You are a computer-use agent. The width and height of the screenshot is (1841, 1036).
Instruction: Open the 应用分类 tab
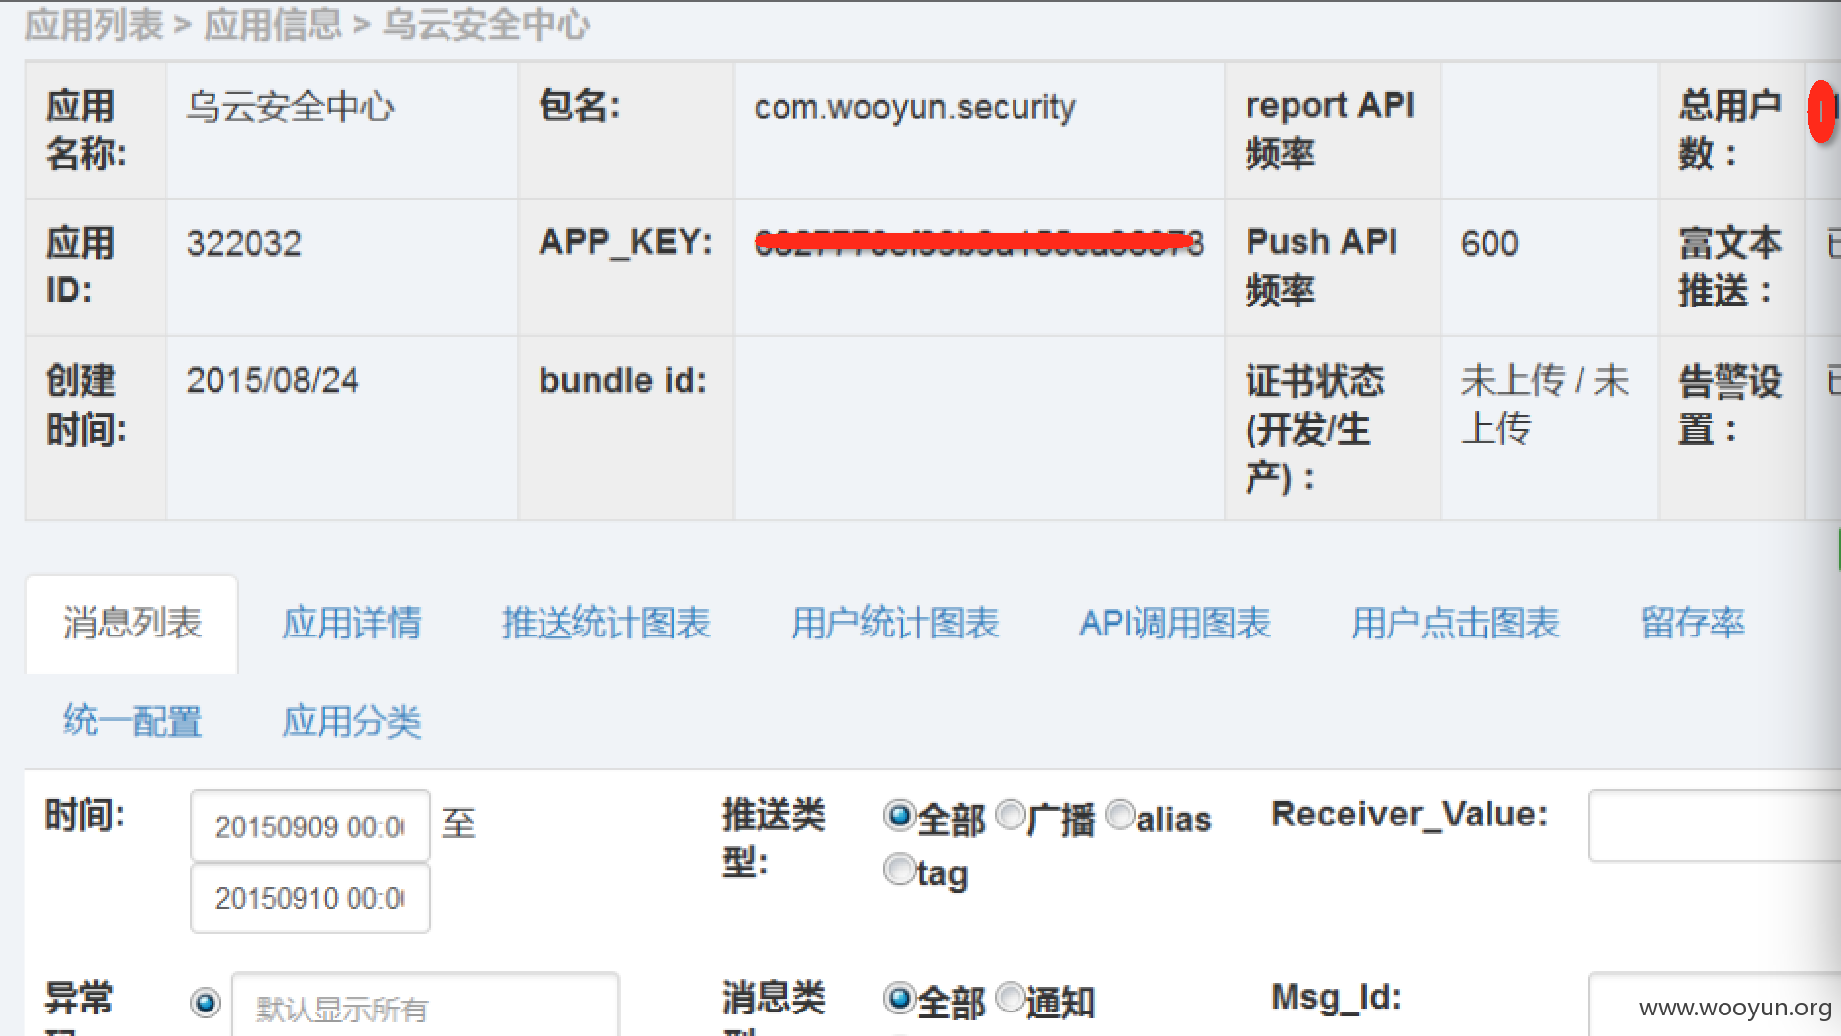(352, 722)
